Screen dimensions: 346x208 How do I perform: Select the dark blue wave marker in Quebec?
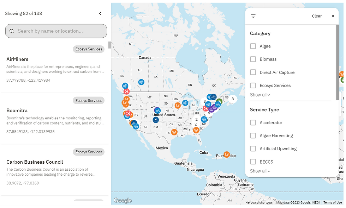(213, 97)
